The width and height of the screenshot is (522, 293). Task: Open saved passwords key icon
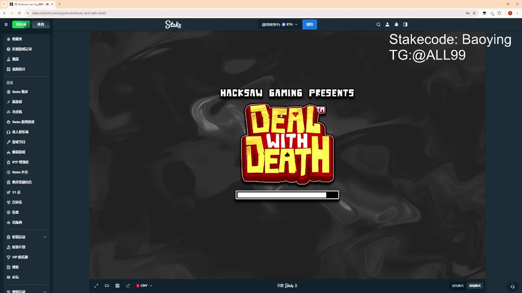tap(467, 13)
